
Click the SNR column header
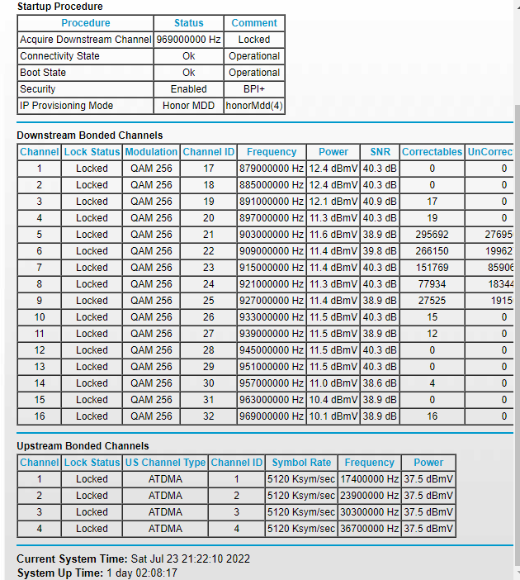(x=380, y=152)
